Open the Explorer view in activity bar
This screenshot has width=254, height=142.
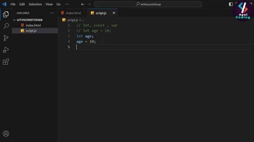6,14
